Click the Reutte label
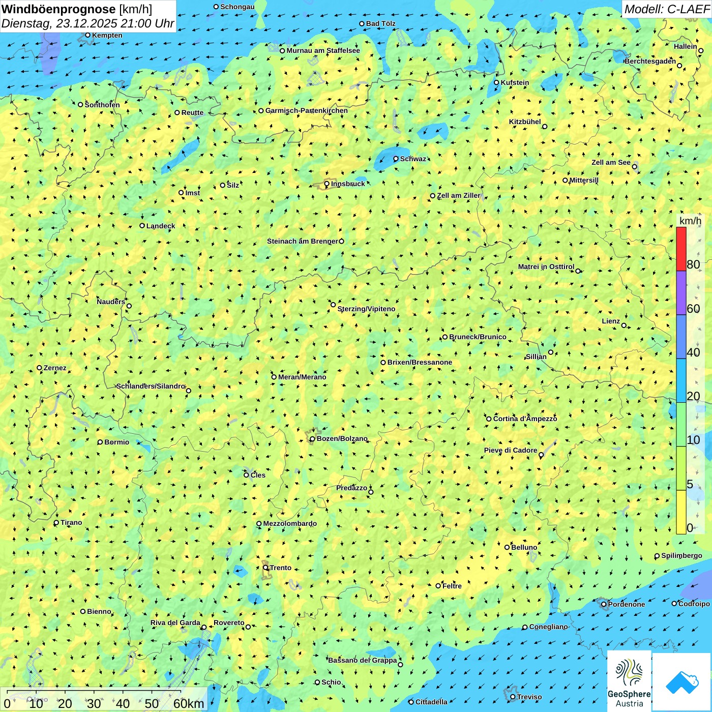Image resolution: width=712 pixels, height=712 pixels. point(192,112)
